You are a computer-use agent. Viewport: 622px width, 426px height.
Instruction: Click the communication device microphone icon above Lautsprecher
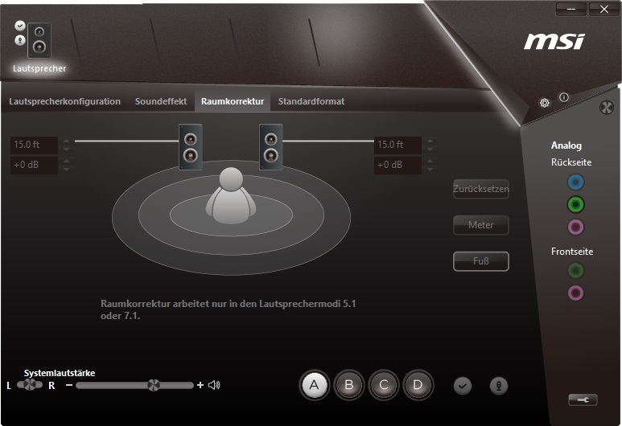click(20, 40)
